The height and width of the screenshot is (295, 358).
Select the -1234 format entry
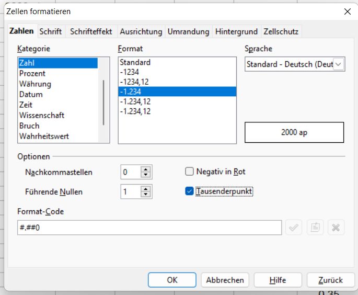tap(177, 72)
